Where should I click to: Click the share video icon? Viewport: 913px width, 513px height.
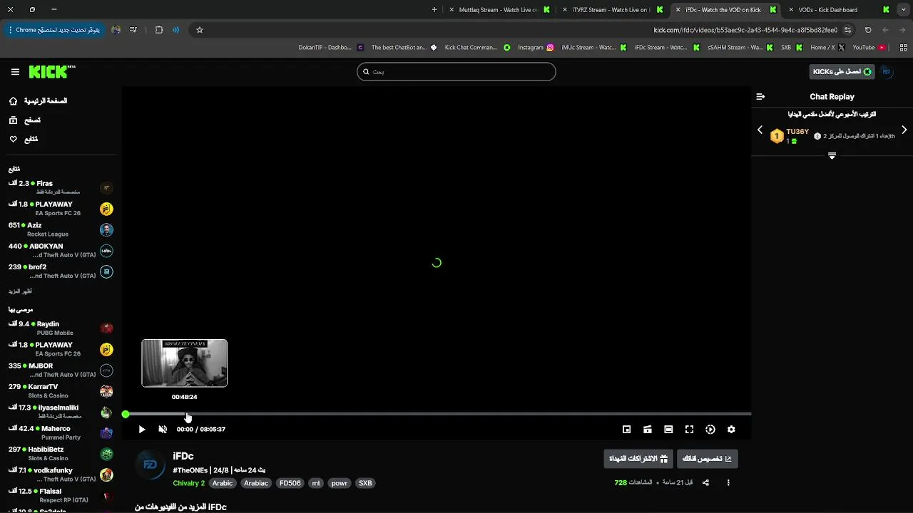[705, 482]
